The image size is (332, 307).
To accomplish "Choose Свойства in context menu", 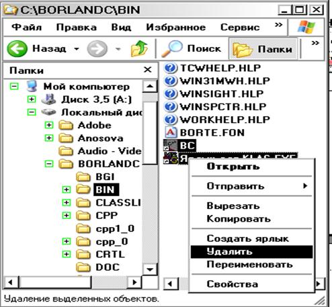I will [x=251, y=284].
